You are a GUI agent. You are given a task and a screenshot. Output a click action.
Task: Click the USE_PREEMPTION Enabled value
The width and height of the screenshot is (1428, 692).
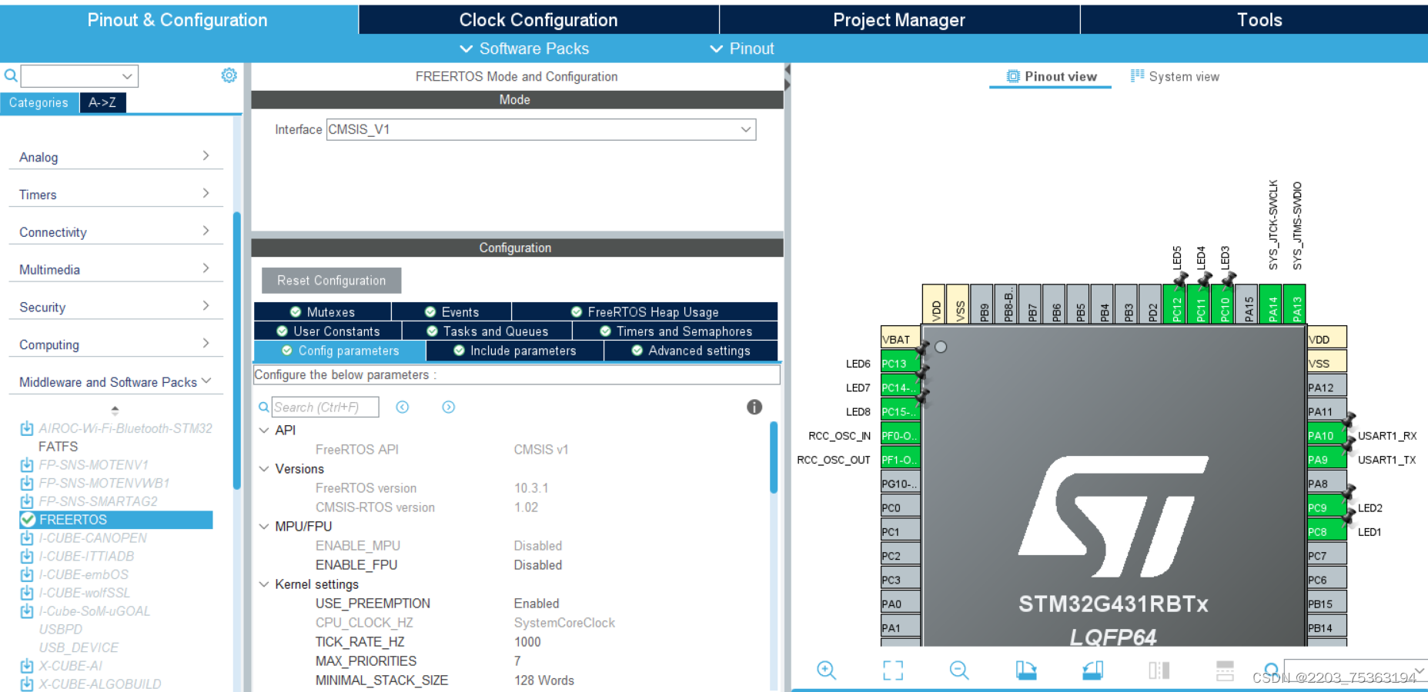coord(537,604)
